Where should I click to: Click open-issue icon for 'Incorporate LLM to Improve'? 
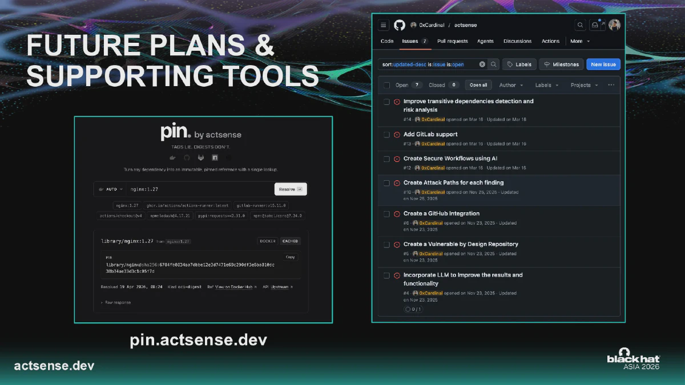pos(397,275)
